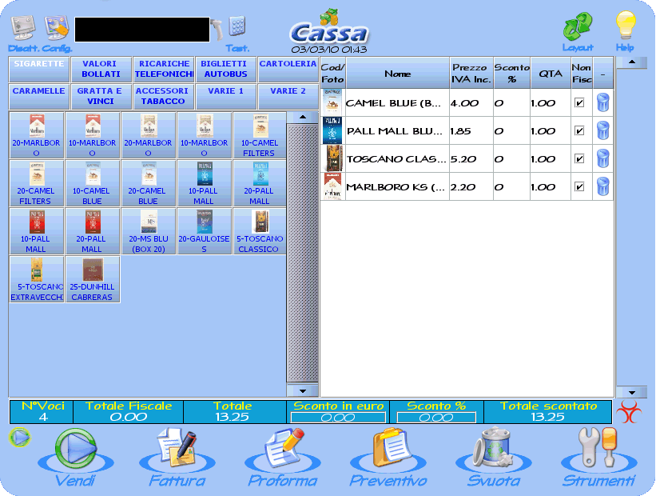Click product list scroll up arrow

click(x=303, y=118)
